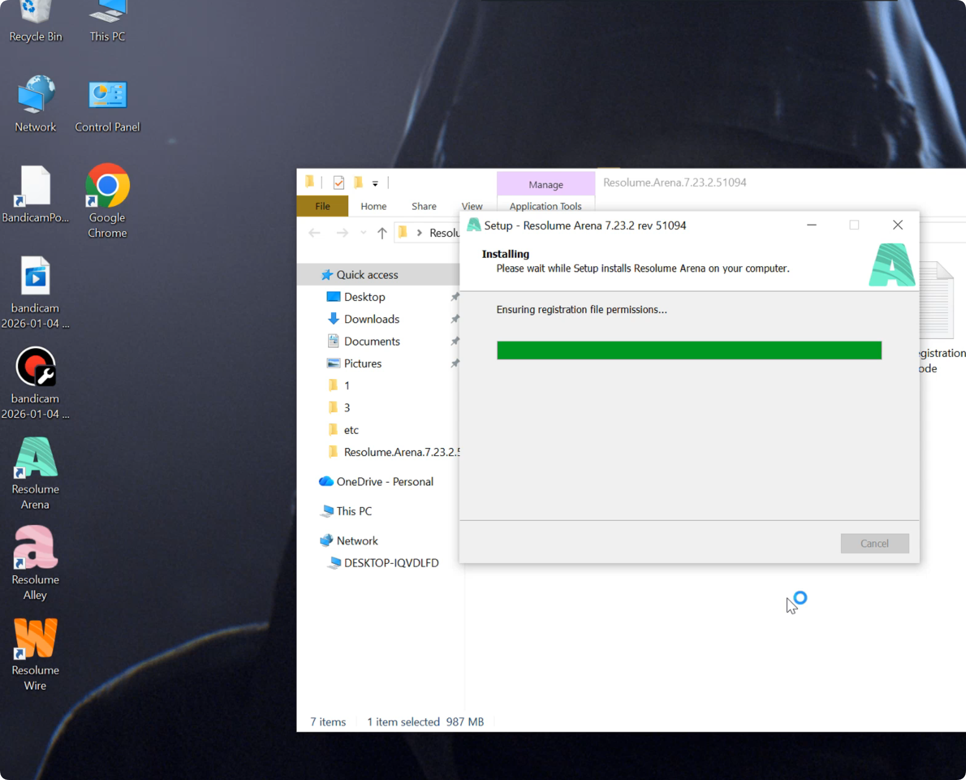966x780 pixels.
Task: Select Downloads folder in navigation pane
Action: tap(371, 319)
